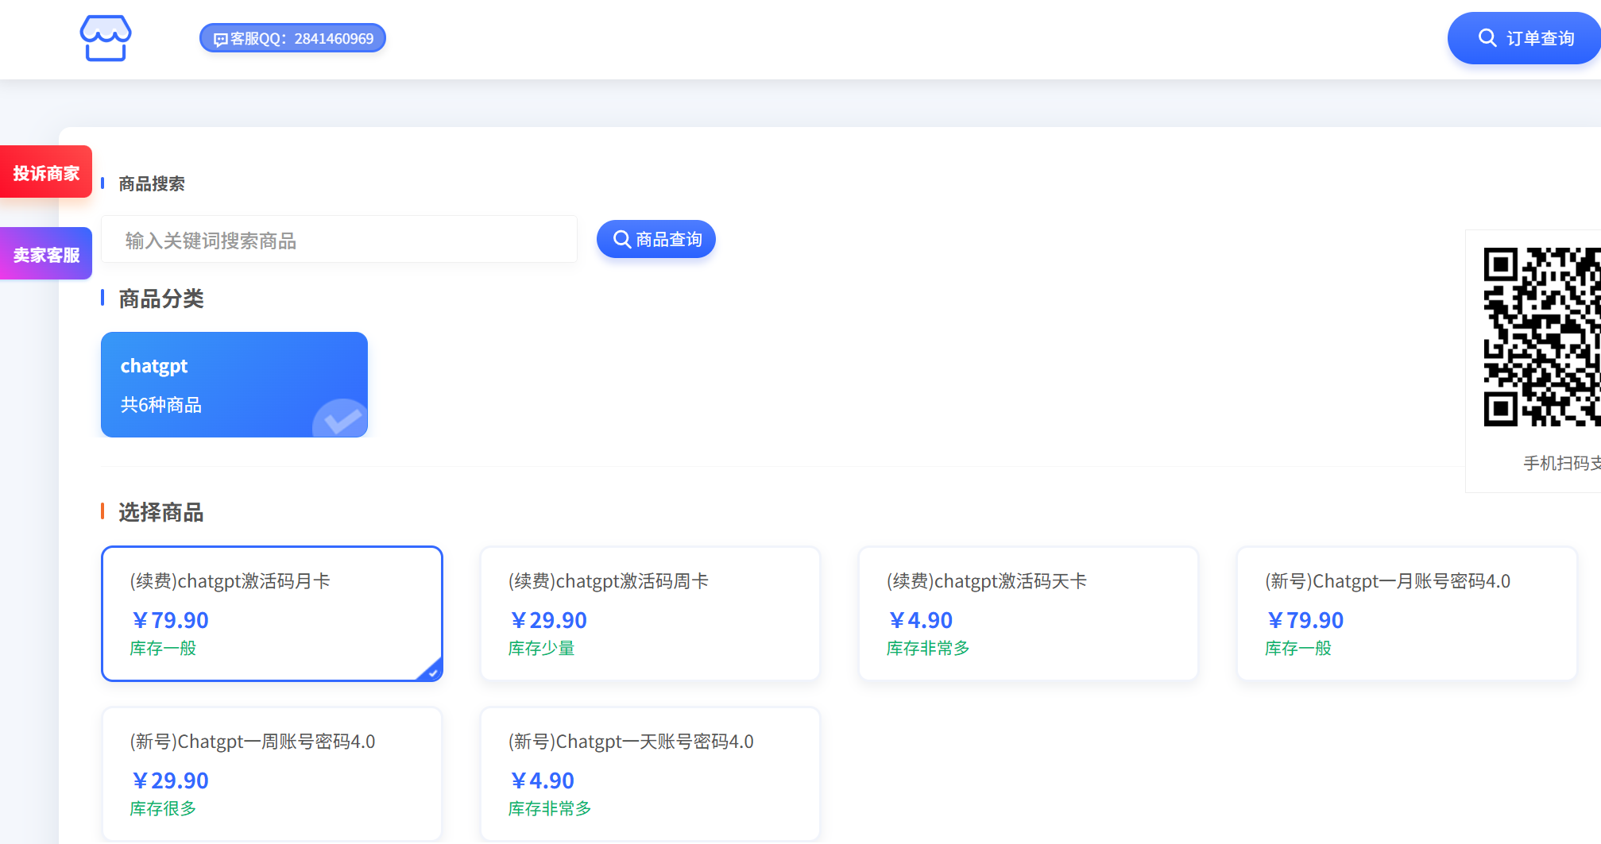The width and height of the screenshot is (1601, 844).
Task: Select (新号)Chatgpt一天账号密码4.0 product
Action: (x=650, y=774)
